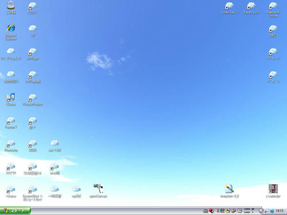Launch Internet Explorer from the desktop

11,28
